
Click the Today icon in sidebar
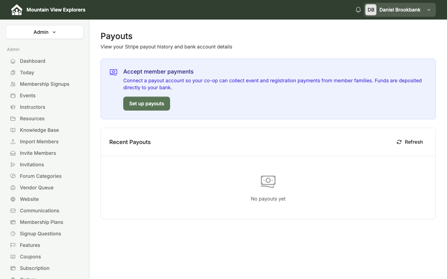[13, 73]
